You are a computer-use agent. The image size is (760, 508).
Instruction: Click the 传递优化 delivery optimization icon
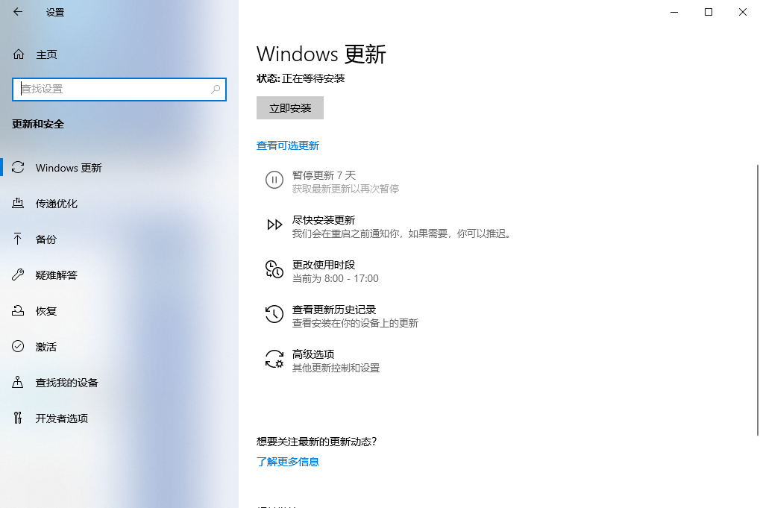(18, 203)
